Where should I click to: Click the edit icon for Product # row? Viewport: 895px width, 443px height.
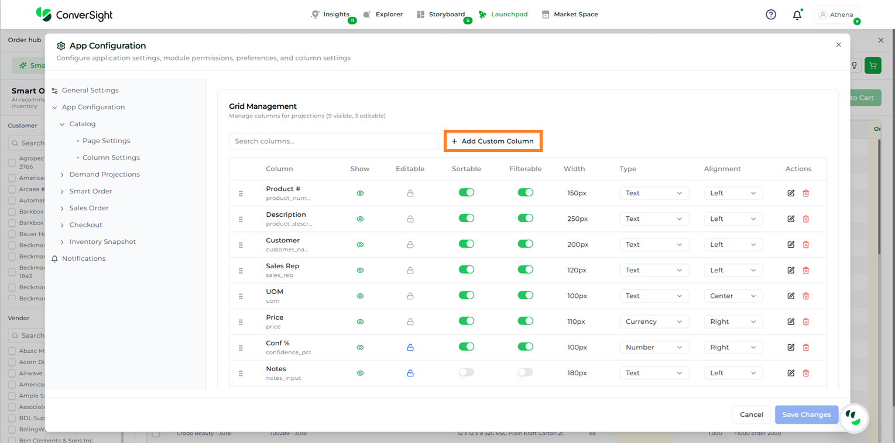(x=791, y=193)
